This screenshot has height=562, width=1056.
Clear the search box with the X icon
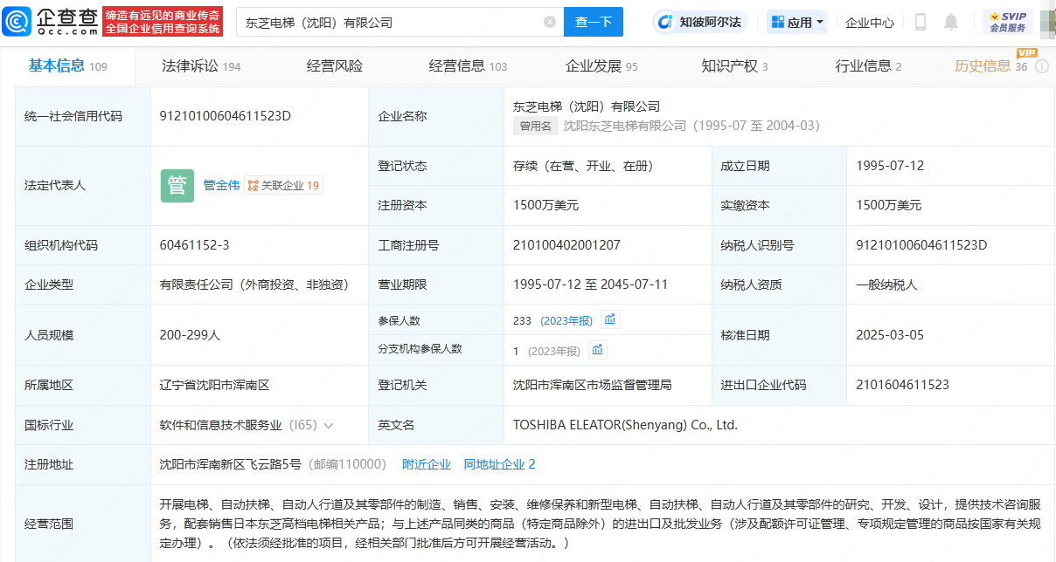(x=549, y=22)
